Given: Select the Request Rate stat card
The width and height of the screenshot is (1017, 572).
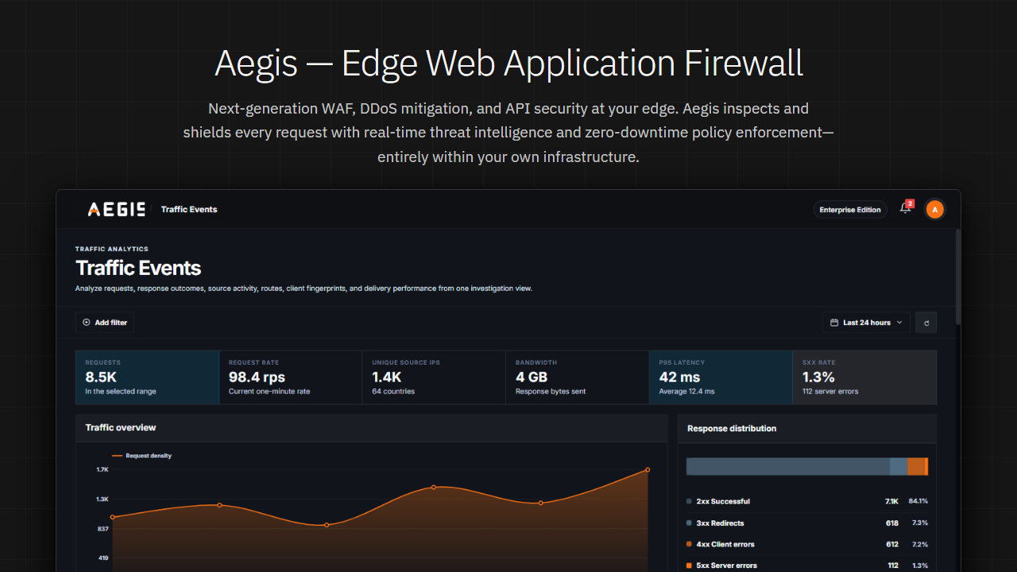Looking at the screenshot, I should [290, 377].
